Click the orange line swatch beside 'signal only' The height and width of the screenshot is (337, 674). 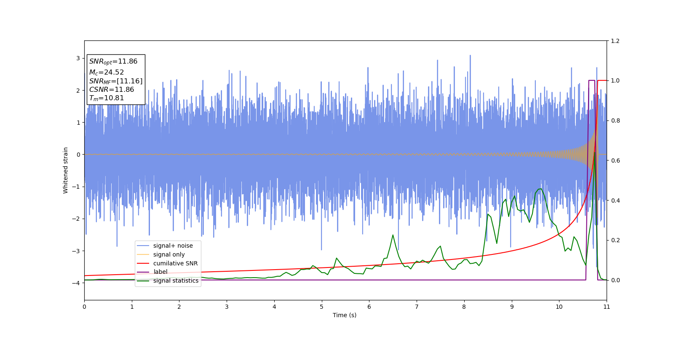click(143, 254)
